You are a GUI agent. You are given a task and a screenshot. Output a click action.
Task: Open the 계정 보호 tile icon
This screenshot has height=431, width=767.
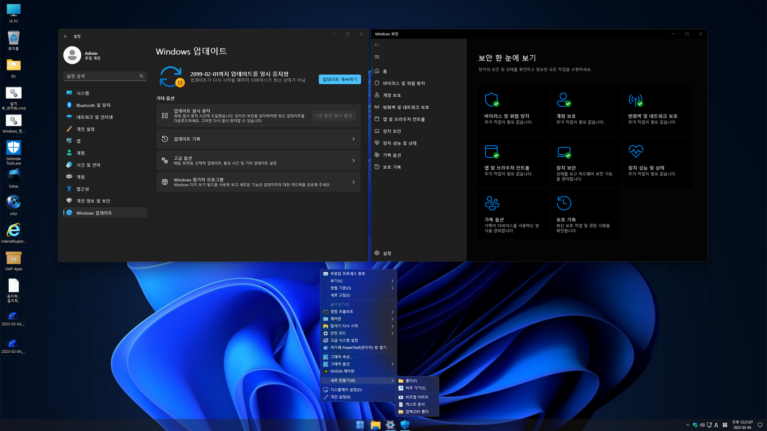564,100
